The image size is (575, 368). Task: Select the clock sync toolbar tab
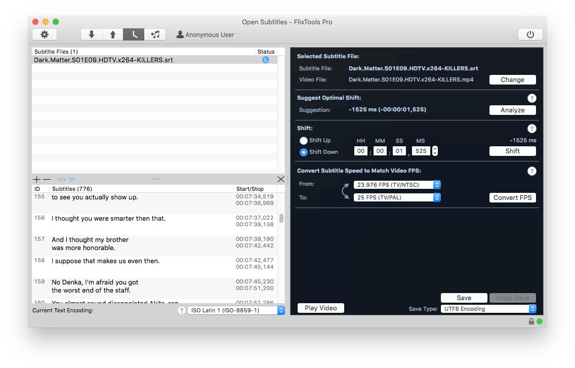134,34
